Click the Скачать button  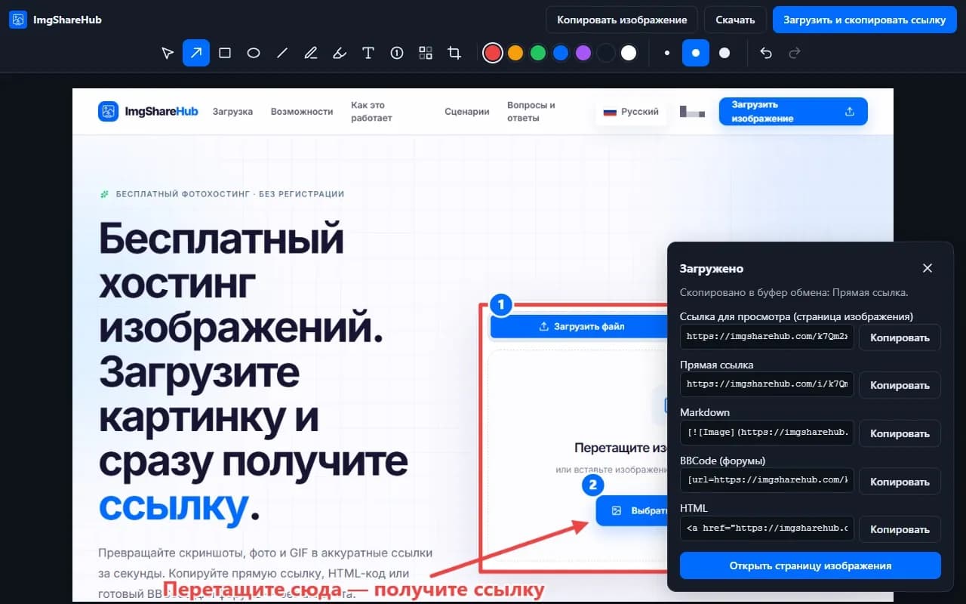click(x=735, y=20)
